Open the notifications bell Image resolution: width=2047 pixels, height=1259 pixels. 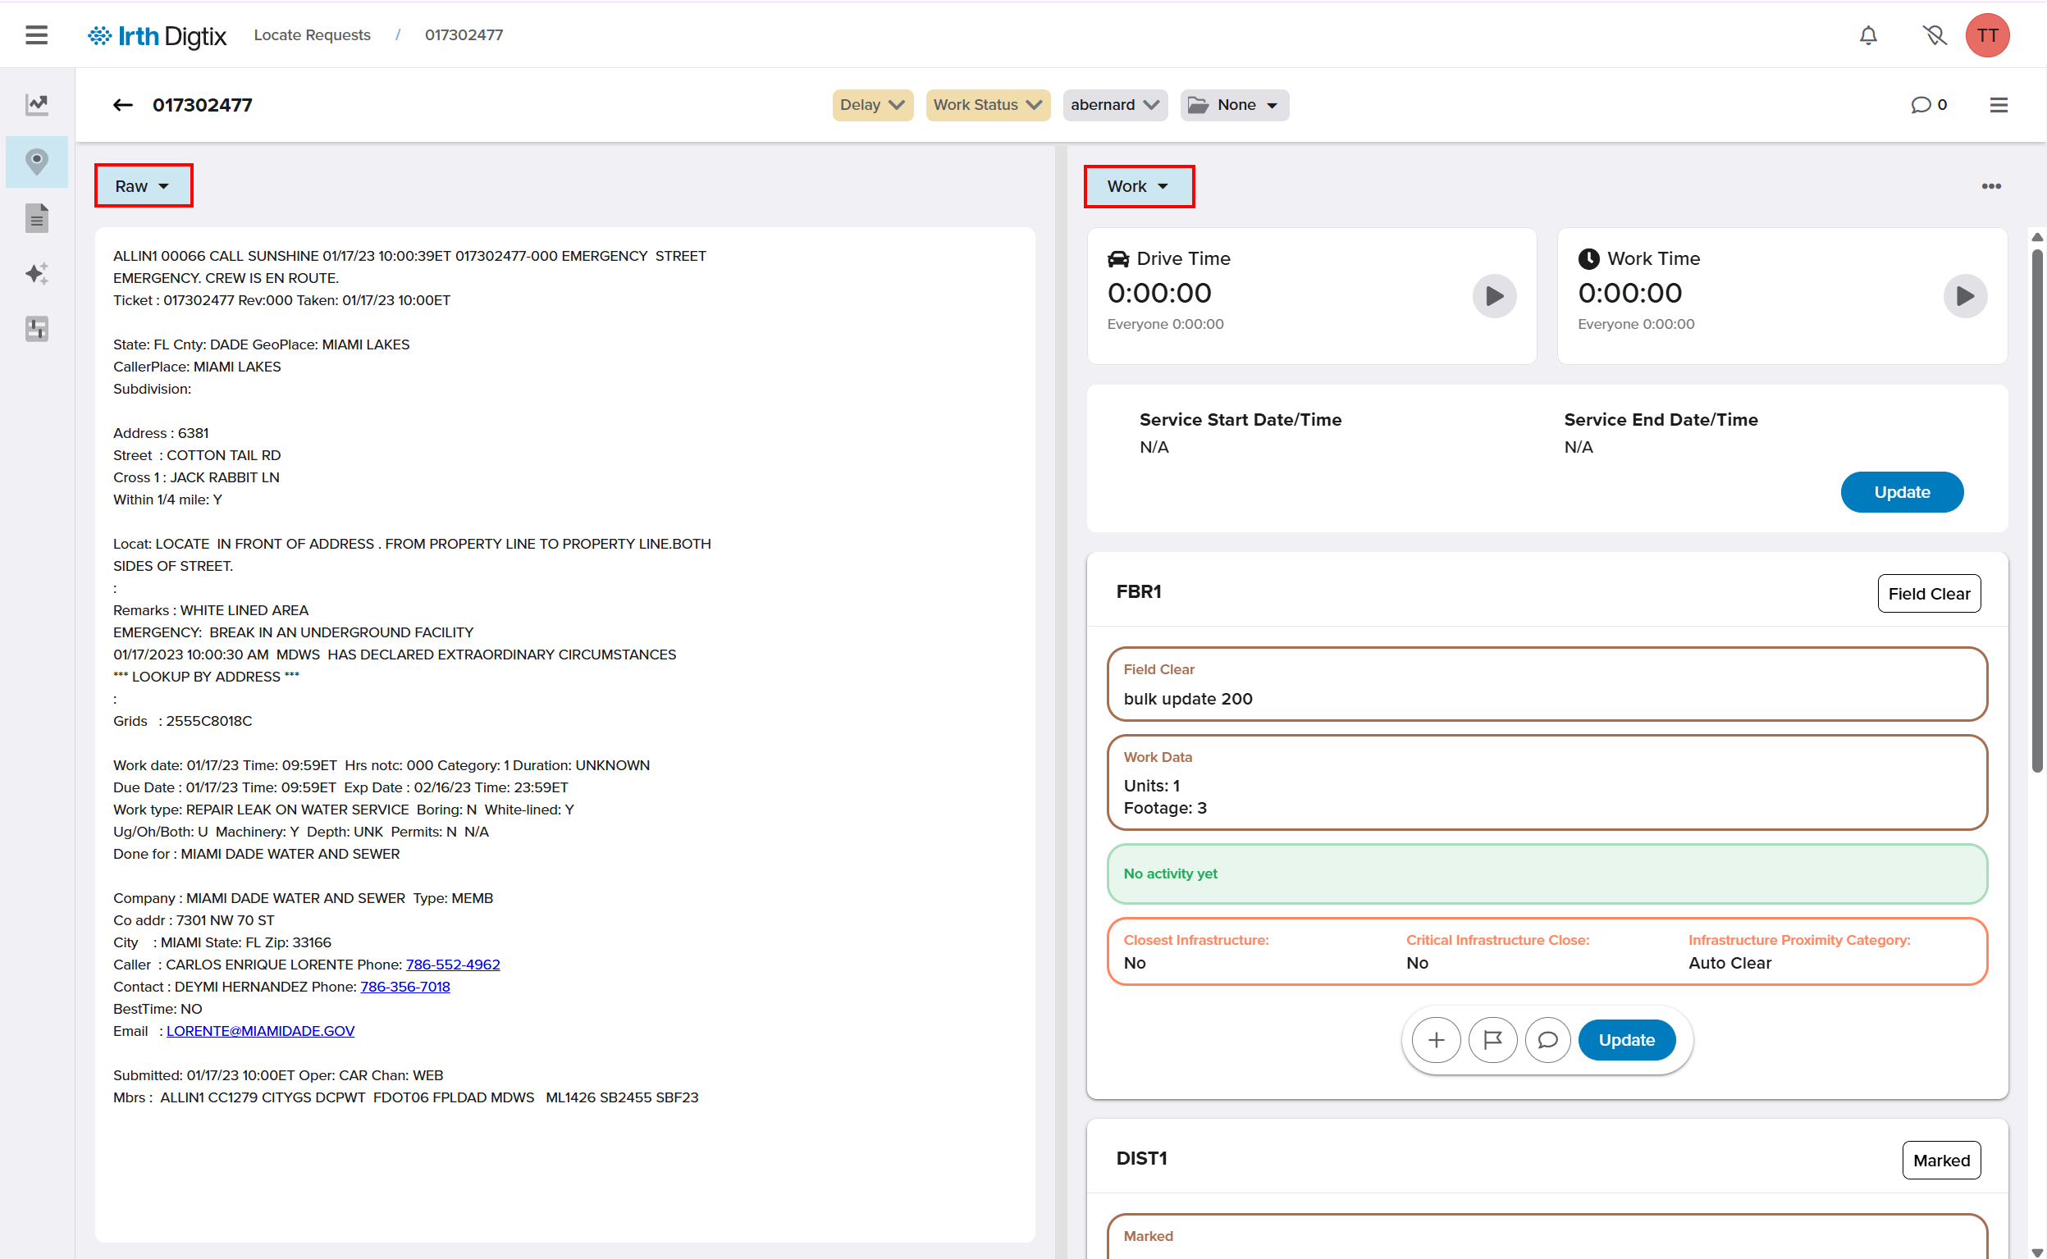pyautogui.click(x=1868, y=35)
